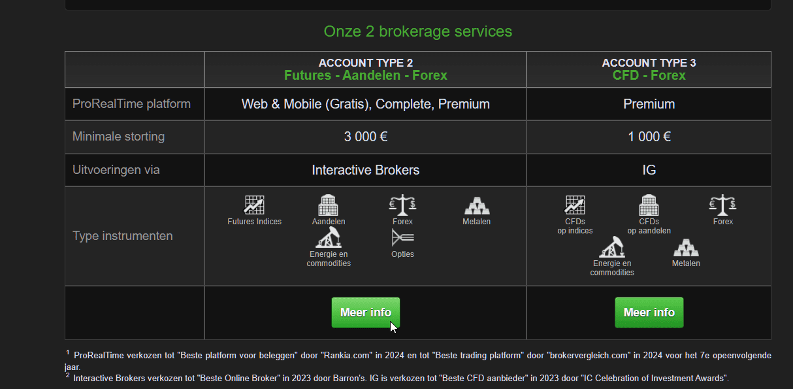Click the Energie en commodities pump icon for Futures
This screenshot has width=793, height=389.
point(328,238)
